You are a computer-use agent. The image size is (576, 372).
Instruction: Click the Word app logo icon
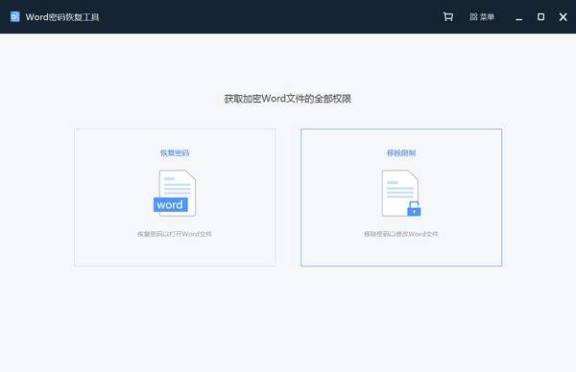pos(14,17)
